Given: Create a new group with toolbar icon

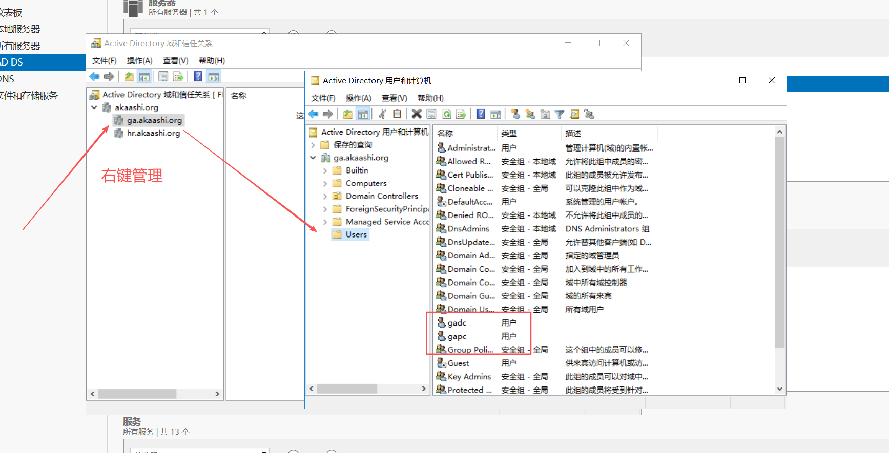Looking at the screenshot, I should click(x=530, y=114).
